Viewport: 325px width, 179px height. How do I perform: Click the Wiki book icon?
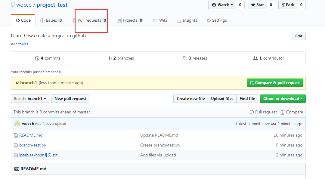156,20
